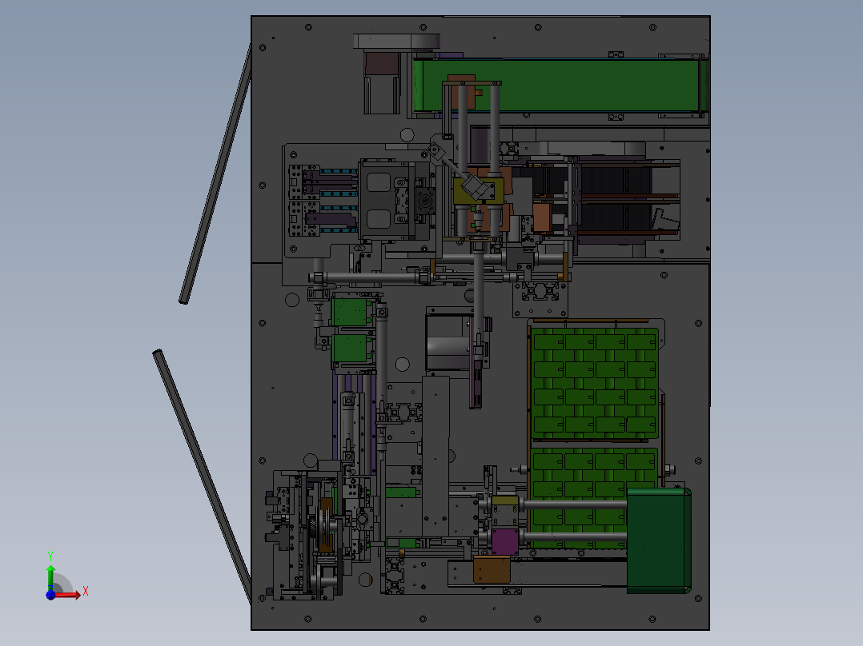Click the dark purple vertical rail at center
Image resolution: width=863 pixels, height=646 pixels.
pos(477,384)
